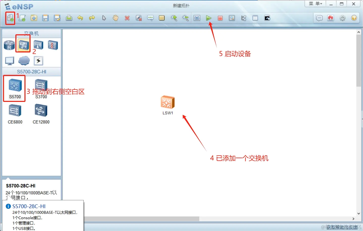Viewport: 363px width, 231px height.
Task: Open the 菜单 dropdown menu
Action: point(315,4)
